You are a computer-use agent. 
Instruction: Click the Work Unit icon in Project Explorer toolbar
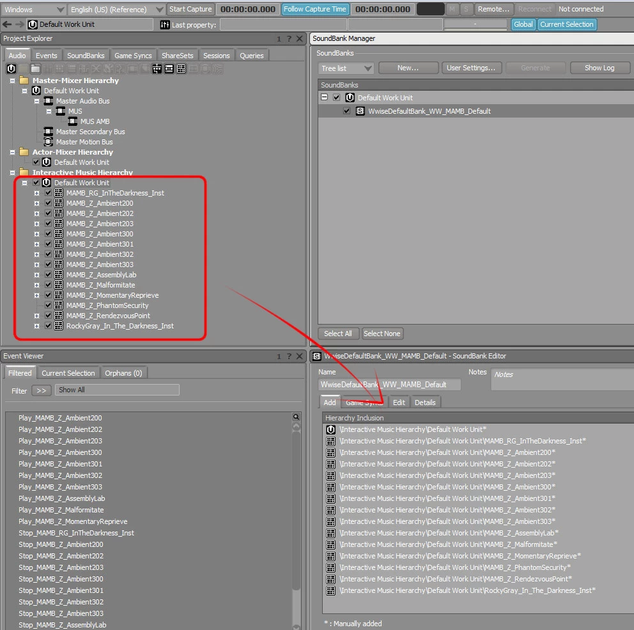coord(12,68)
